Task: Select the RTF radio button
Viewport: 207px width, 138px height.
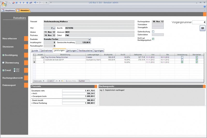Action: pos(14,71)
